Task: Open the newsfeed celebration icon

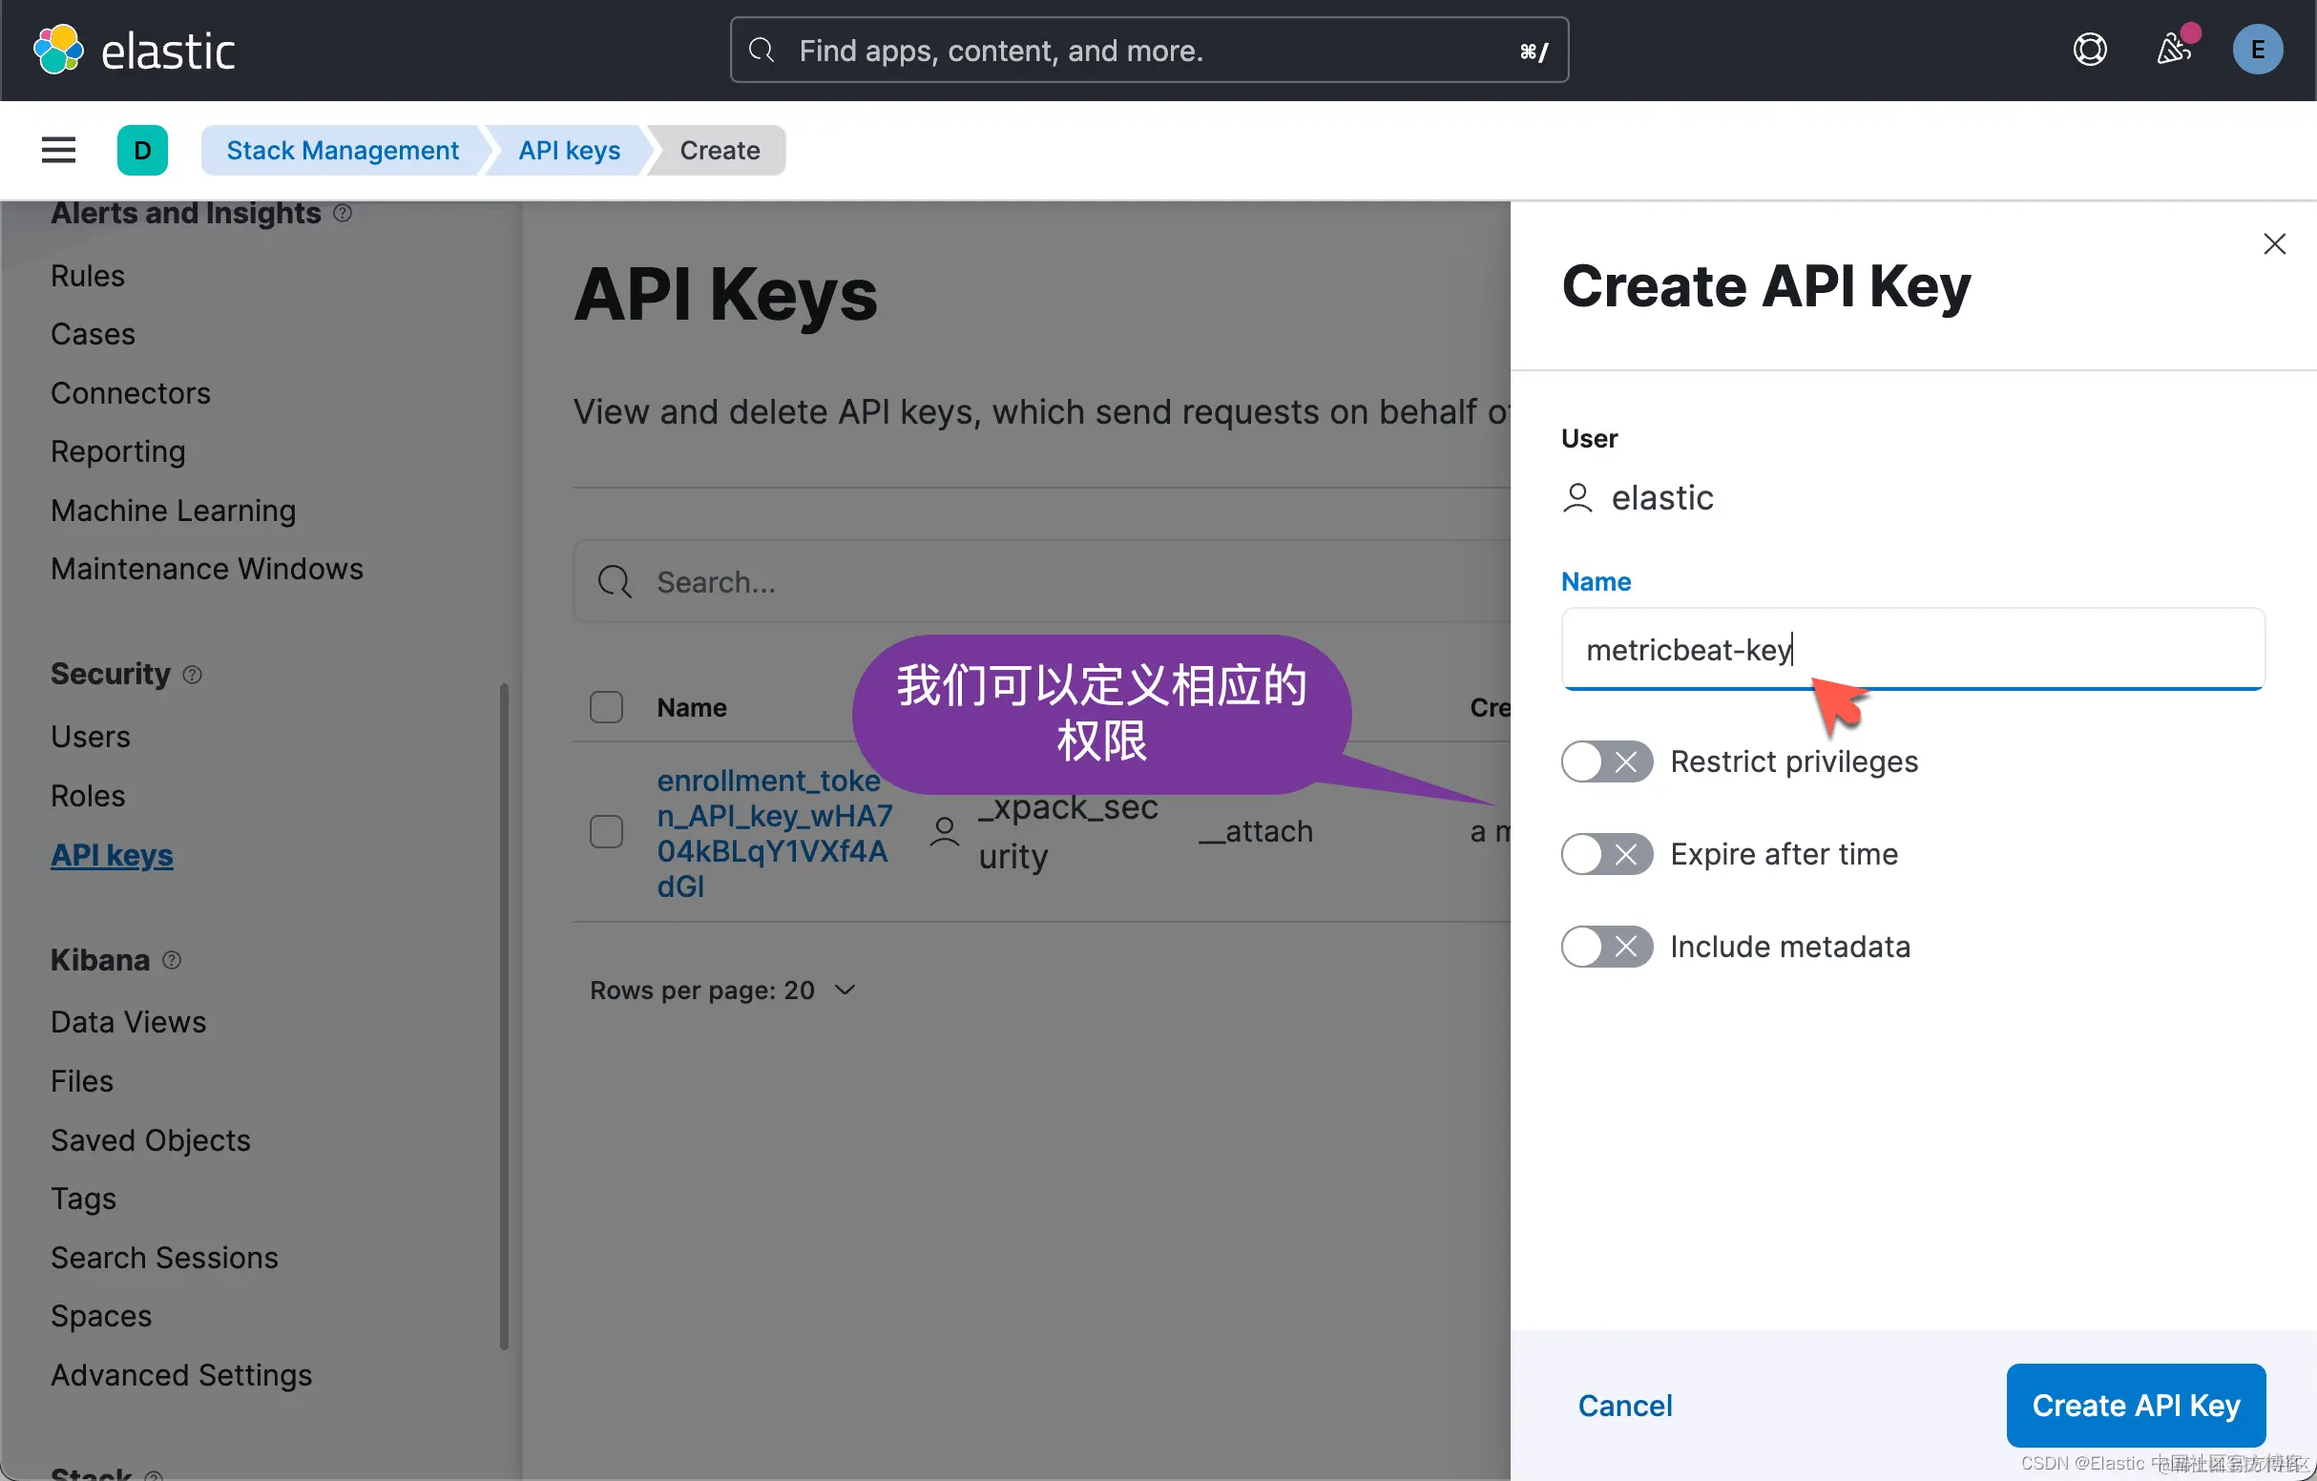Action: [x=2173, y=50]
